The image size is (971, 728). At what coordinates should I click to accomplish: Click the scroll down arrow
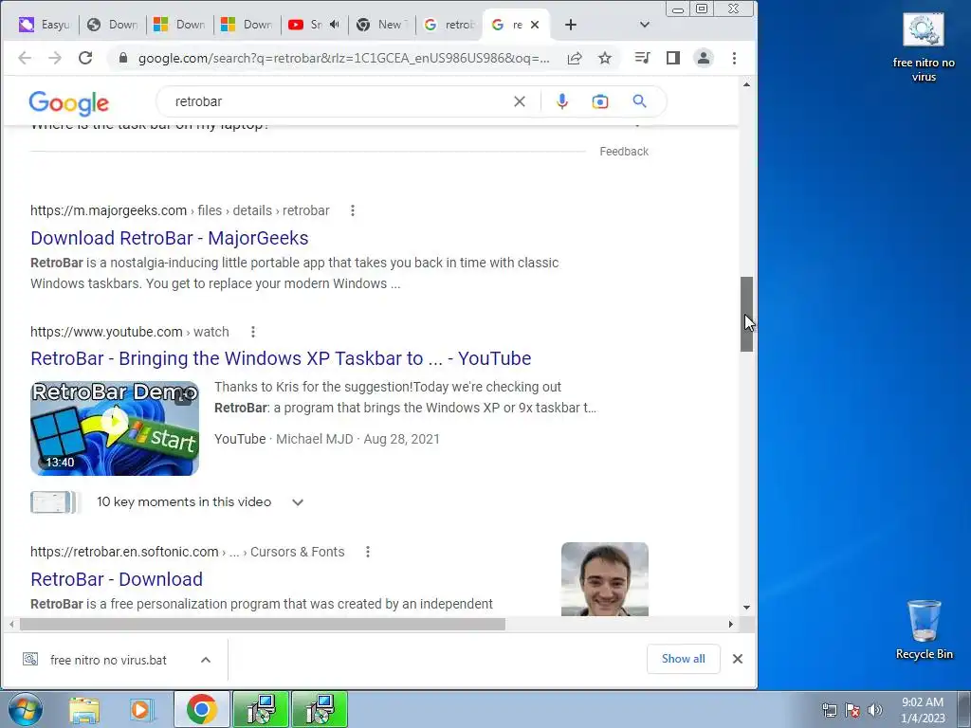point(747,608)
